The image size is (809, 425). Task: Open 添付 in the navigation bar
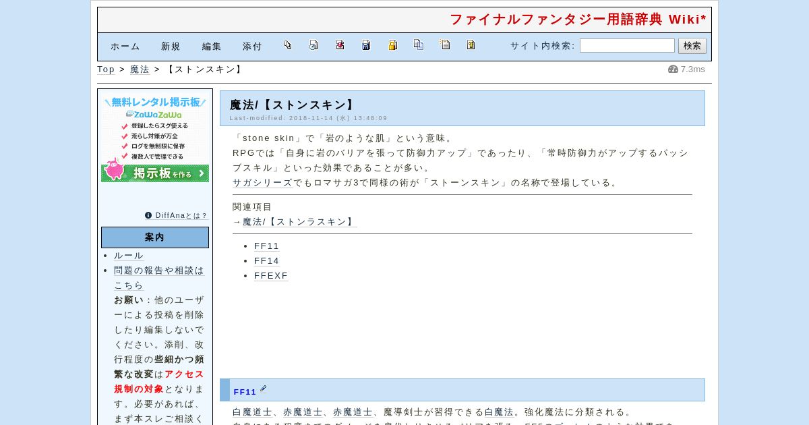[x=252, y=47]
